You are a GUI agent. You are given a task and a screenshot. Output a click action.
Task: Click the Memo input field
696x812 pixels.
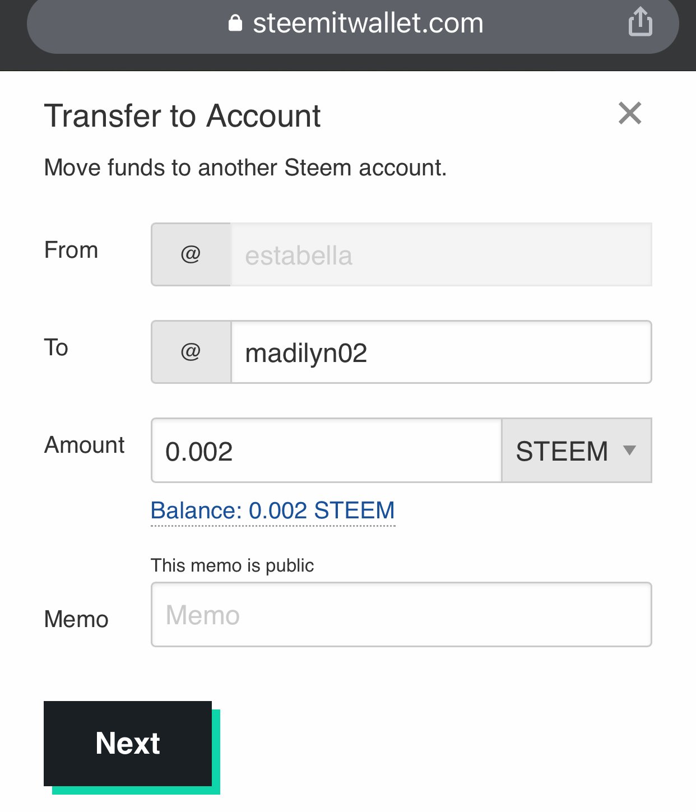coord(401,615)
